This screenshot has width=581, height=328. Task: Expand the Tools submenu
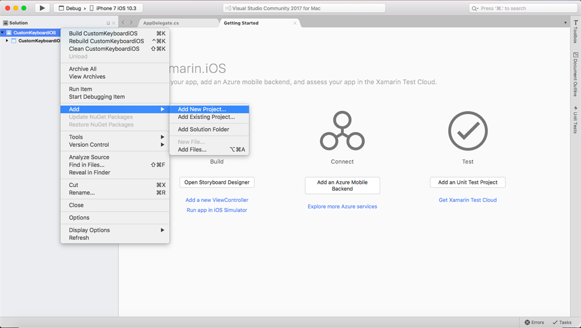(115, 137)
